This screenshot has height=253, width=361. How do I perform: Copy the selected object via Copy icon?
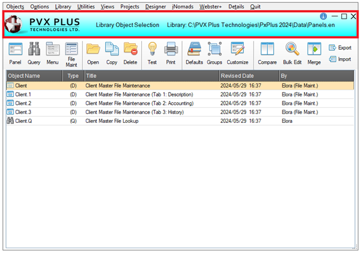(x=112, y=53)
